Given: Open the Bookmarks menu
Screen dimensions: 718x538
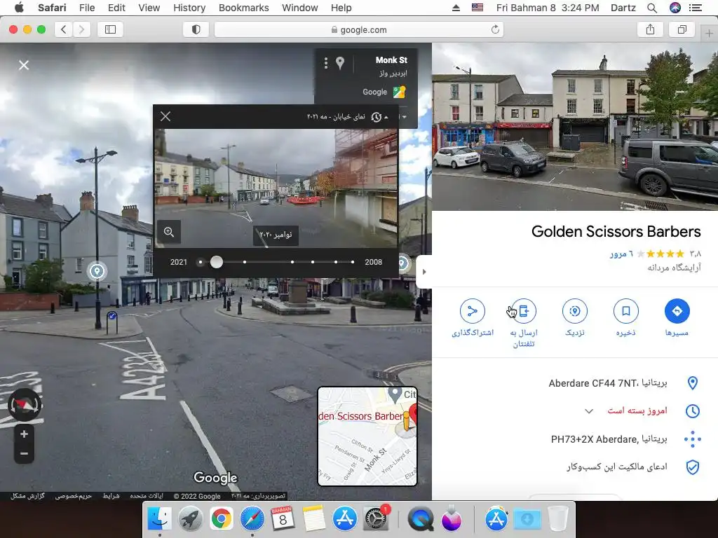Looking at the screenshot, I should (243, 8).
